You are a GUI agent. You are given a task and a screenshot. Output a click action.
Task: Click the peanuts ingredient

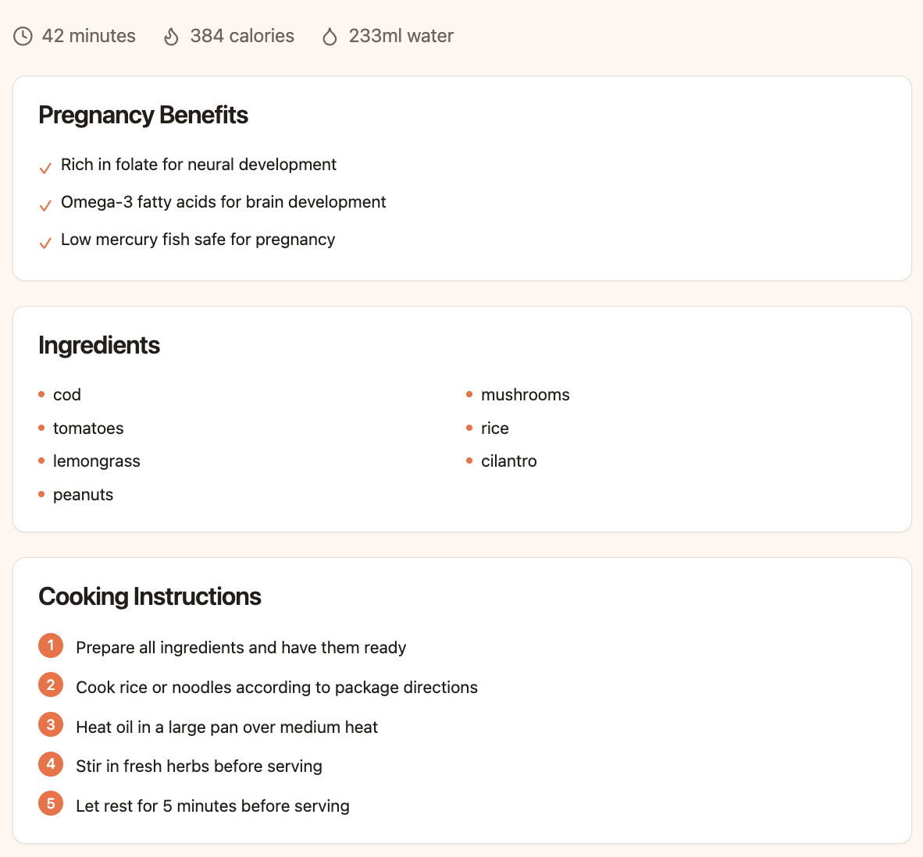[x=83, y=495]
